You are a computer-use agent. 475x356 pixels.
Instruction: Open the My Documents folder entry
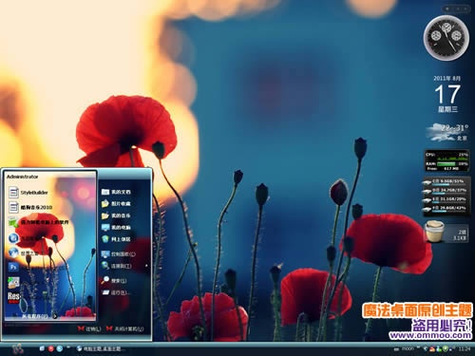pyautogui.click(x=116, y=192)
